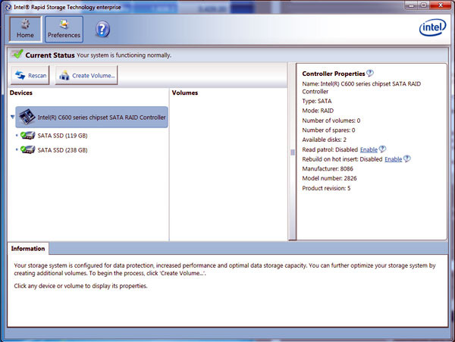The image size is (455, 342).
Task: Enable Read patrol via its link
Action: [x=369, y=149]
